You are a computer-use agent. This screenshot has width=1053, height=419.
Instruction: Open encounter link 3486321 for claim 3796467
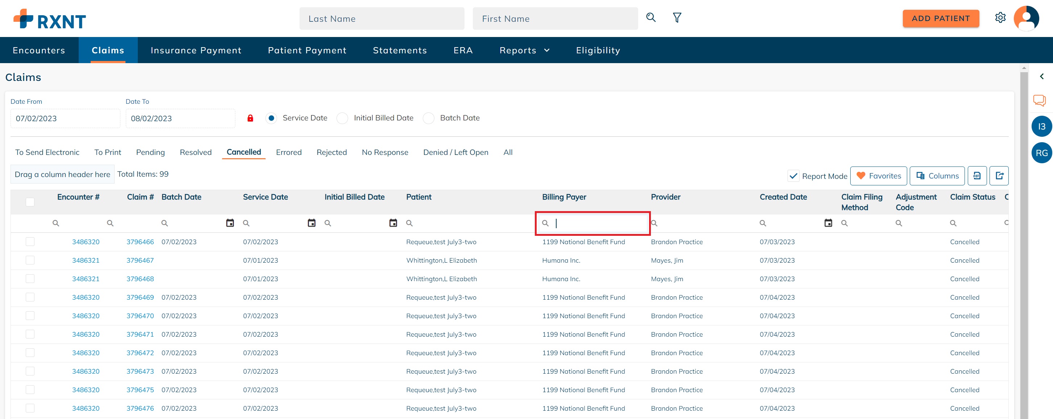[x=86, y=260]
